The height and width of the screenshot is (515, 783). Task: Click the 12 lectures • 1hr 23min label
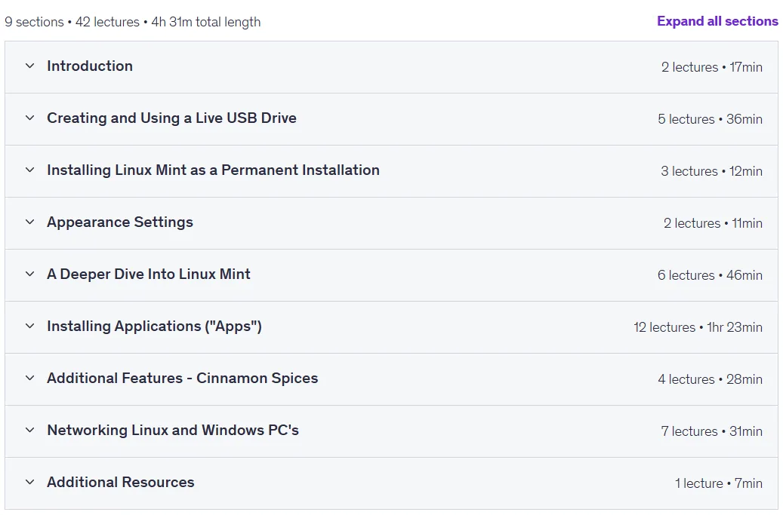[x=698, y=327]
